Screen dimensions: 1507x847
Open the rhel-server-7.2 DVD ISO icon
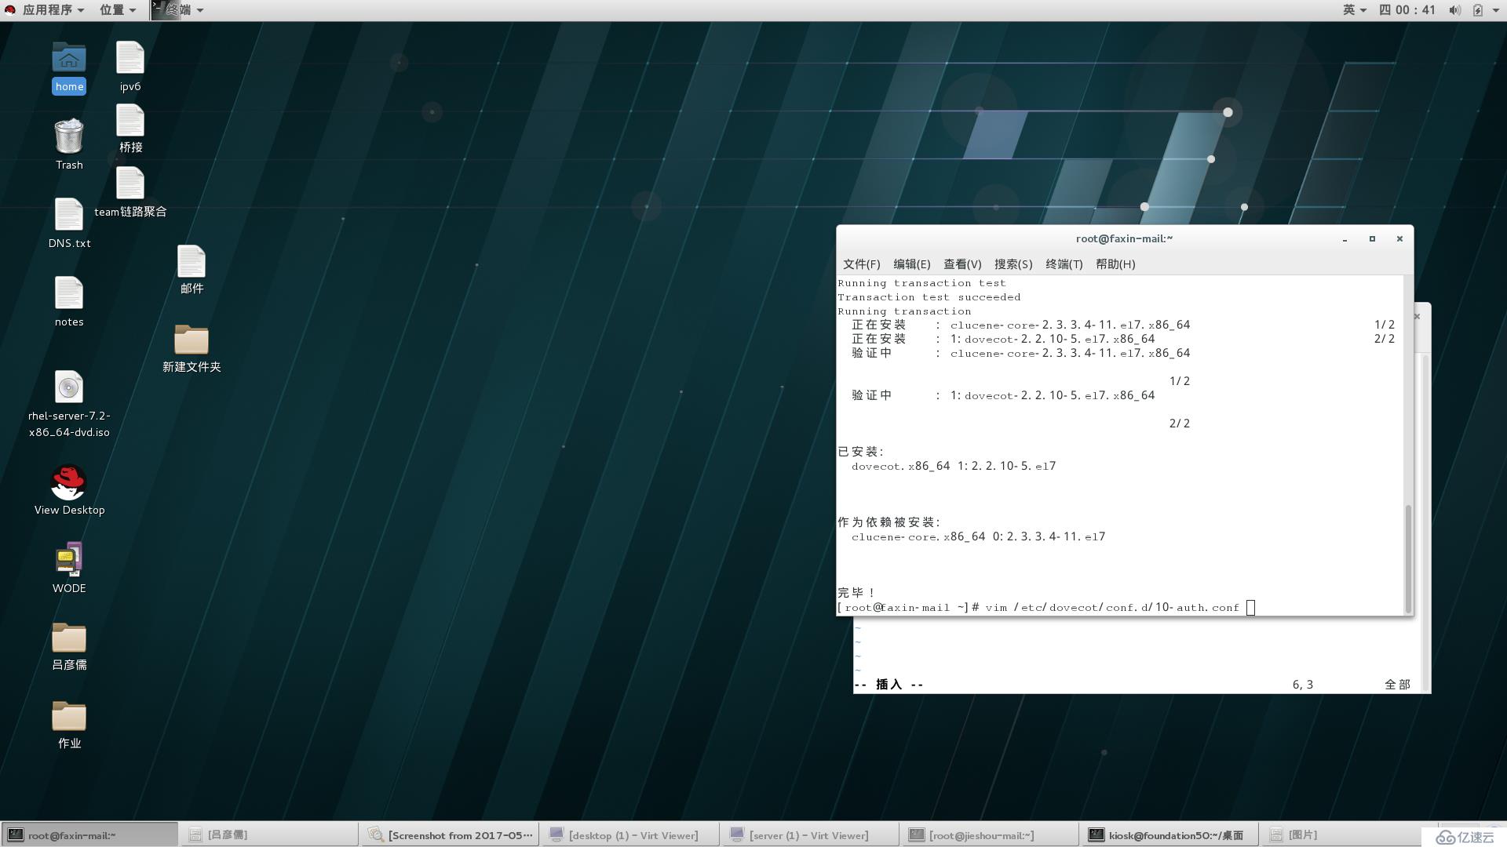[x=68, y=387]
